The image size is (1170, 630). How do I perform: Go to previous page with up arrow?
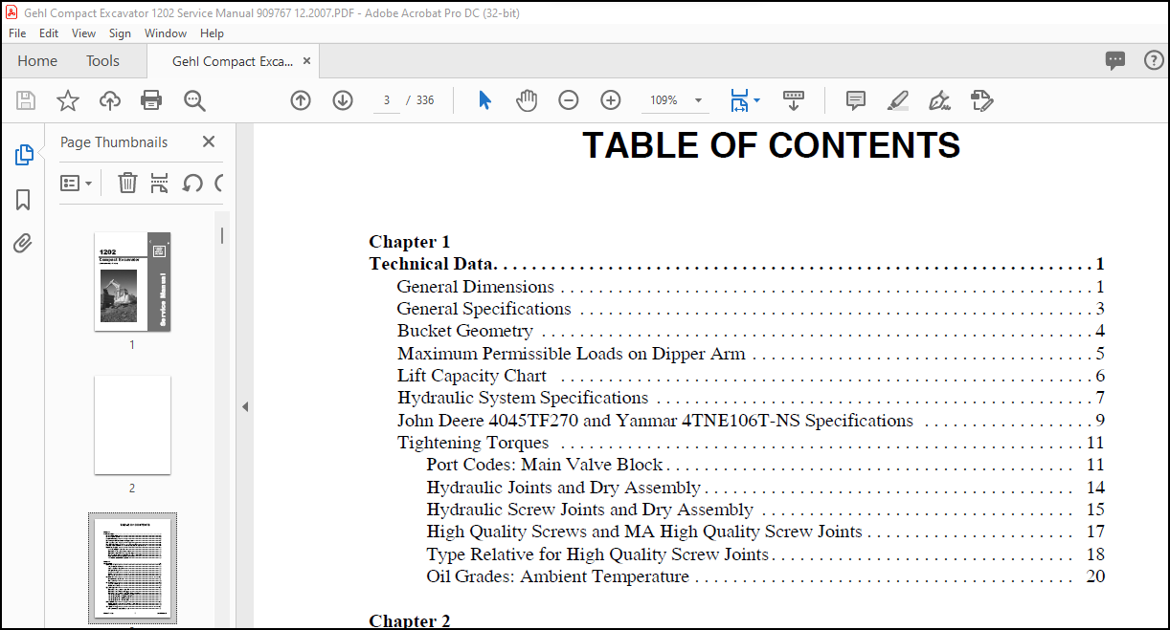301,100
